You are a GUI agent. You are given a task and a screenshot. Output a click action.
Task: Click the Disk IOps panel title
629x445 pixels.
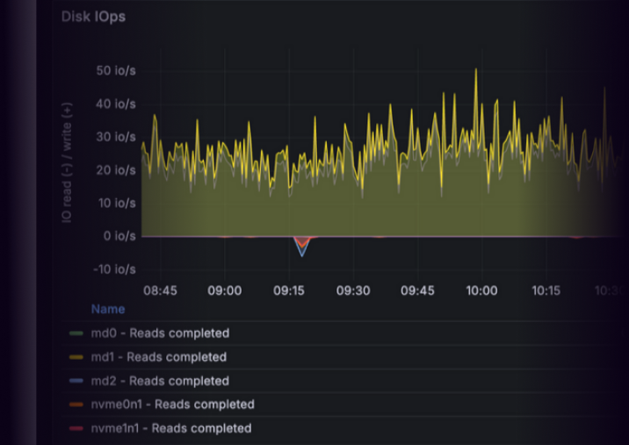pyautogui.click(x=93, y=17)
